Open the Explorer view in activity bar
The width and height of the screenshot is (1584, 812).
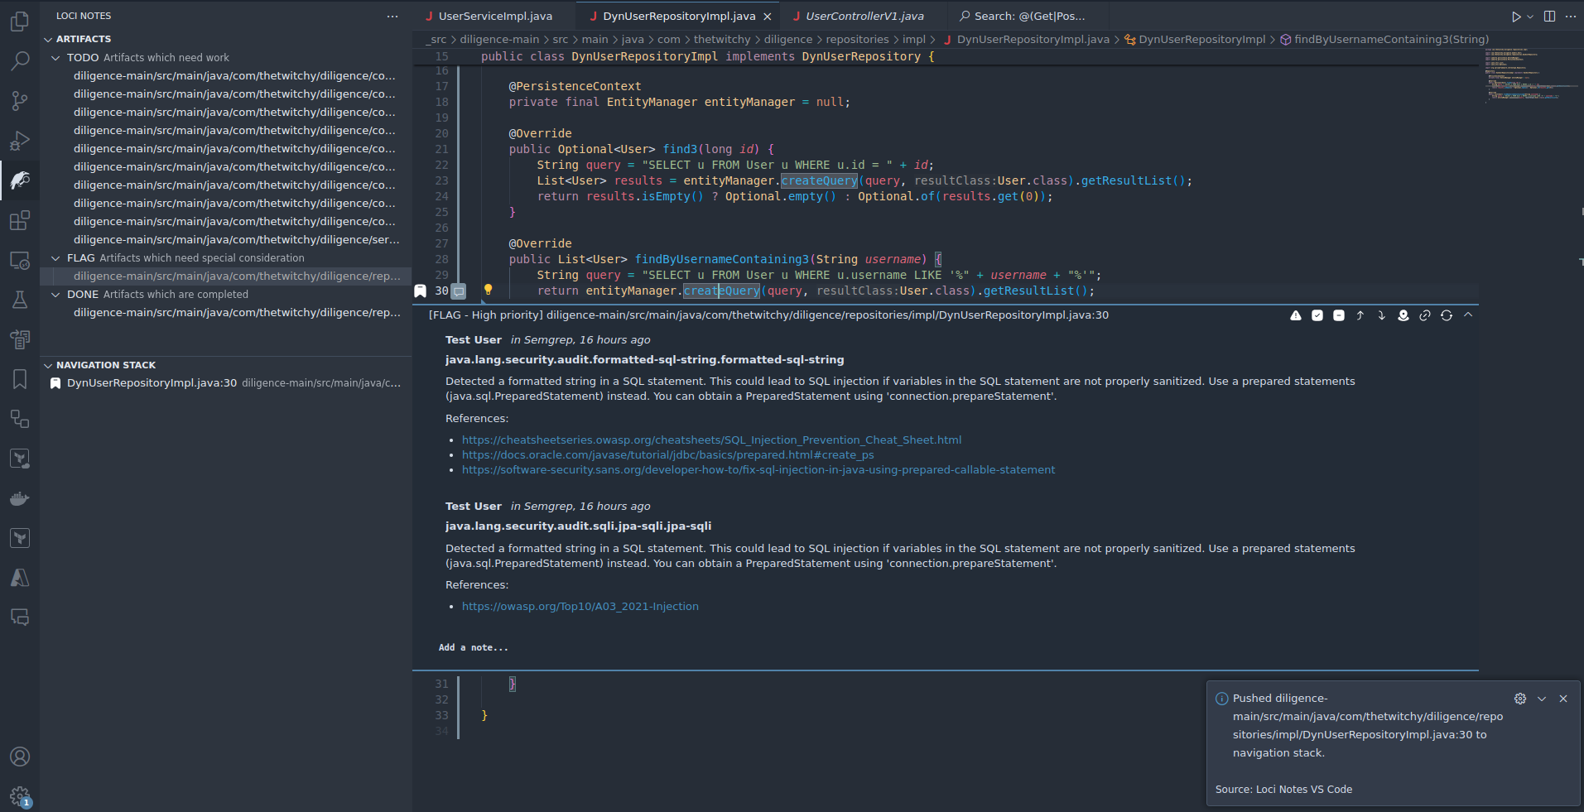click(x=20, y=22)
